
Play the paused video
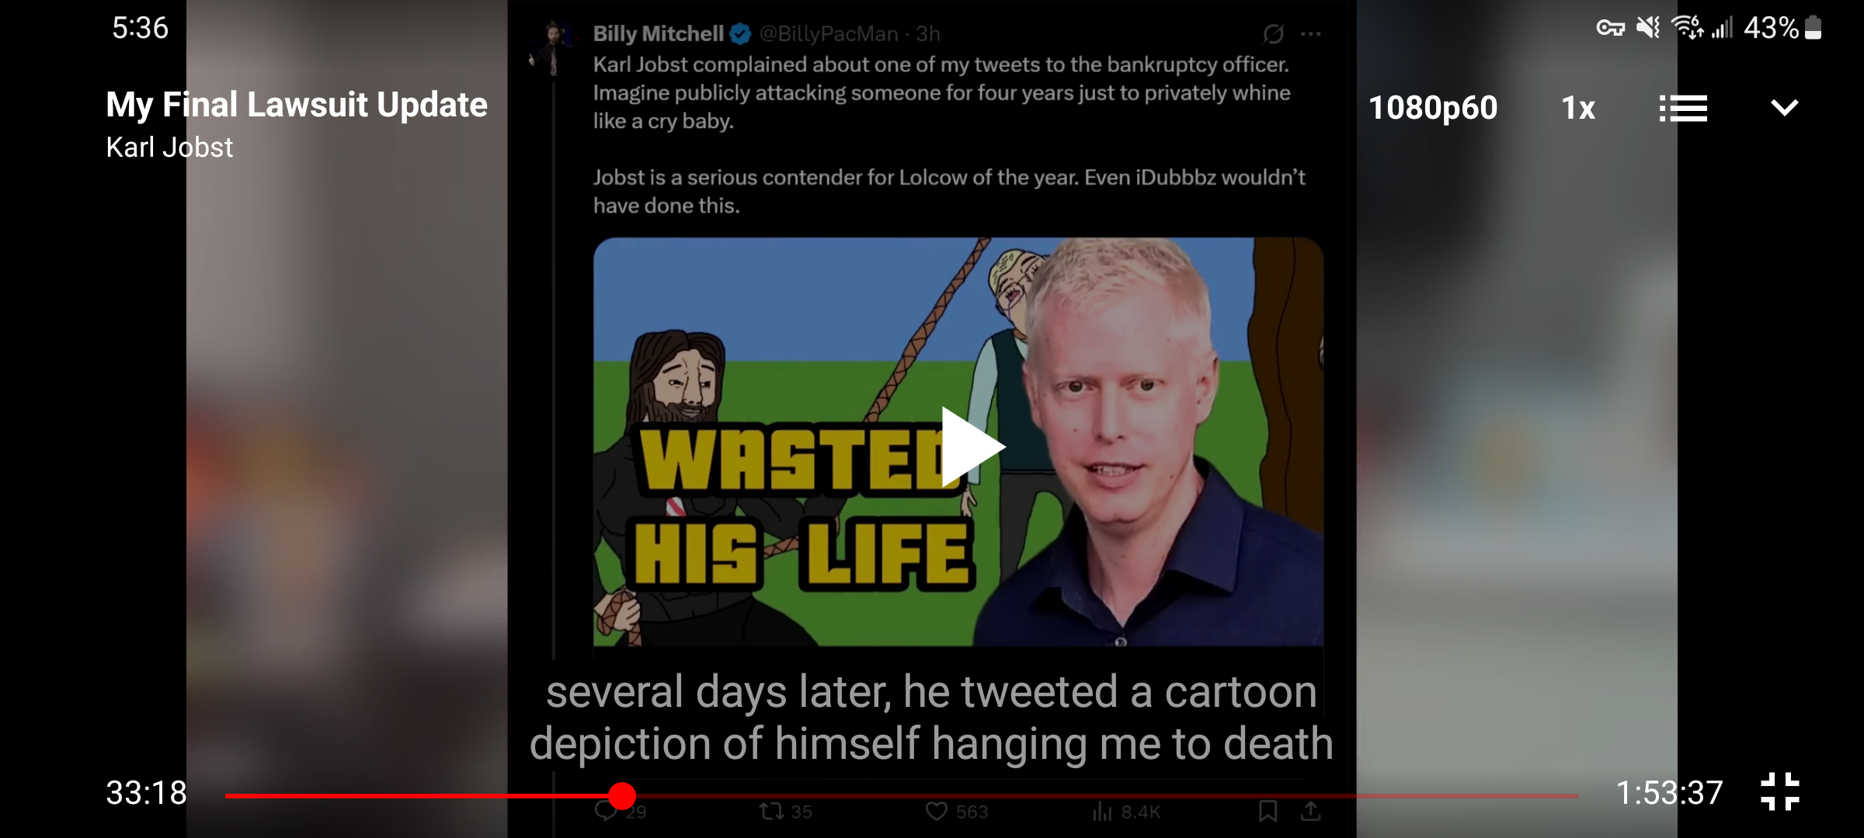[972, 447]
